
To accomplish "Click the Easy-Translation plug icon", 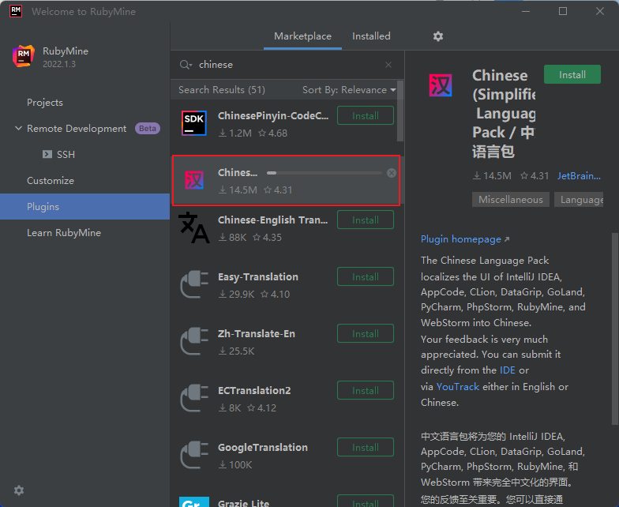I will tap(194, 284).
